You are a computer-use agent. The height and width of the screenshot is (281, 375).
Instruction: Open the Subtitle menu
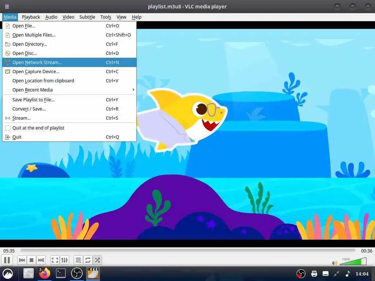[87, 17]
